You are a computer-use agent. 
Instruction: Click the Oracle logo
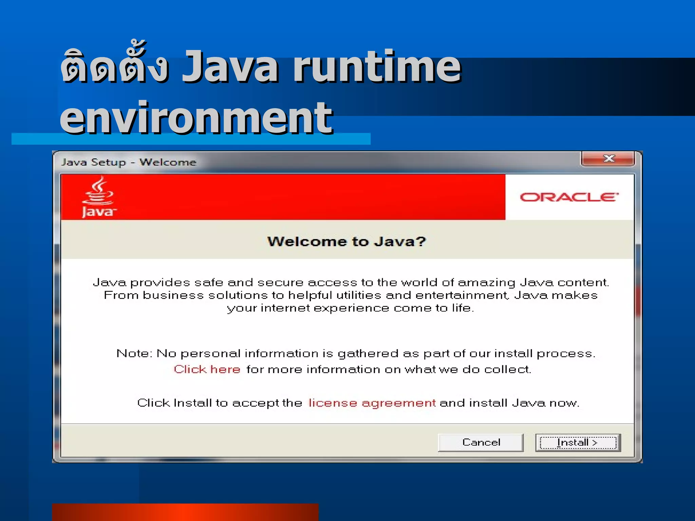[x=569, y=197]
